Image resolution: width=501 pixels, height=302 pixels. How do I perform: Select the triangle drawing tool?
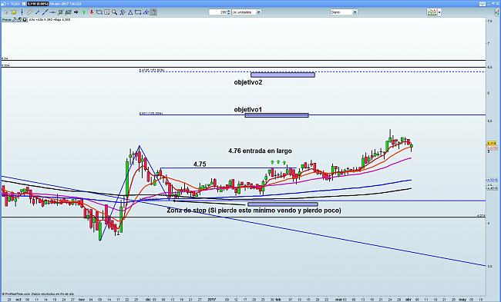(130, 12)
